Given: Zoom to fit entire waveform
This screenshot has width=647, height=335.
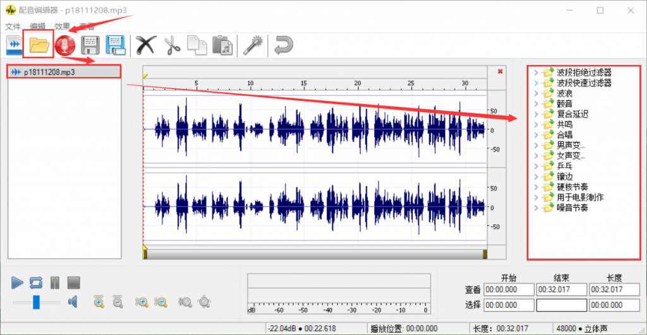Looking at the screenshot, I should click(204, 302).
